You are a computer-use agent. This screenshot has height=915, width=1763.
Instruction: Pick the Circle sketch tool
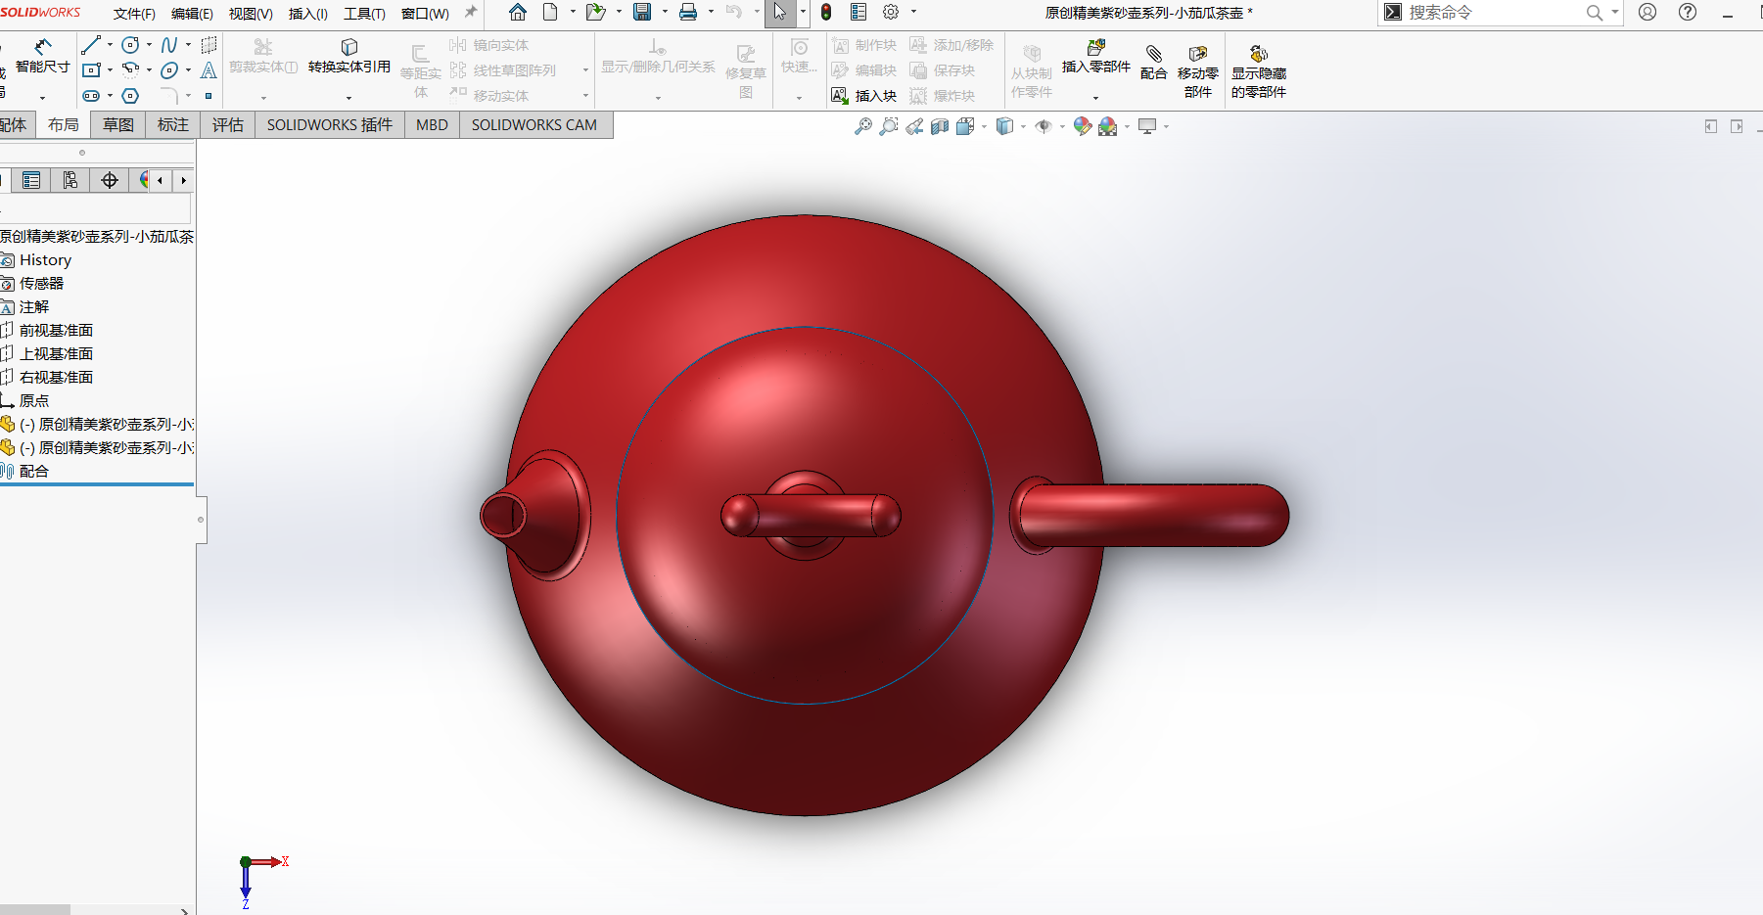(x=130, y=45)
